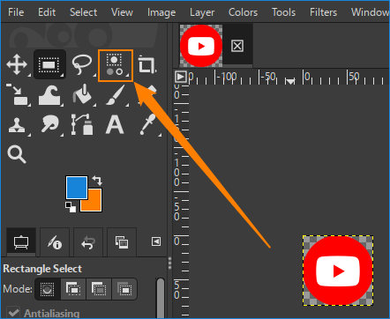Select the Text tool
Screen dimensions: 390x319
point(115,125)
